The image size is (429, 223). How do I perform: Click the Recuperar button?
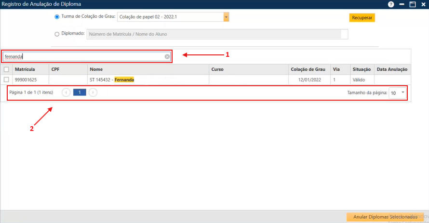click(362, 17)
